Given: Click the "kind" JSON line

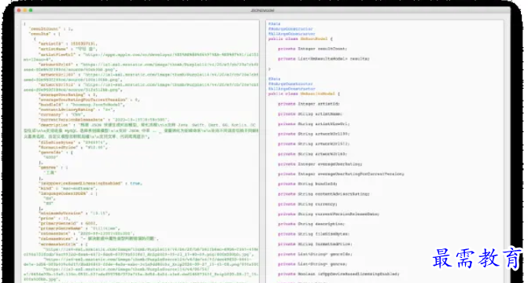Looking at the screenshot, I should (x=68, y=189).
